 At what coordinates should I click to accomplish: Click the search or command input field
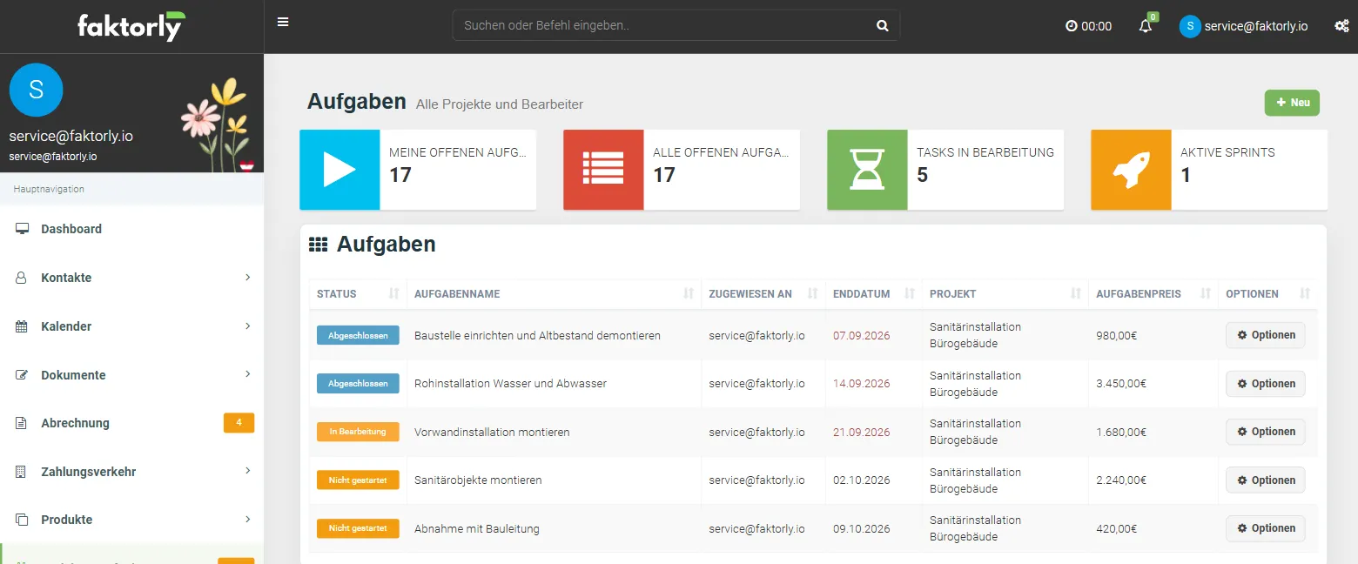coord(666,26)
